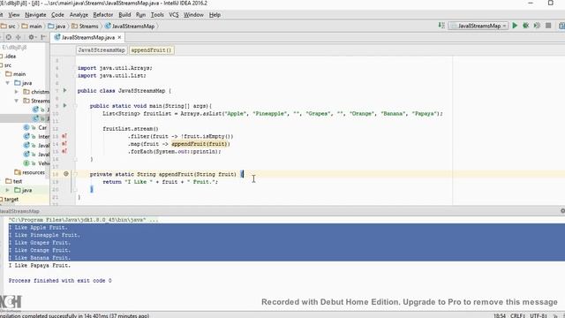Fold appendFruit method via fold marker
Image resolution: width=565 pixels, height=318 pixels.
click(76, 174)
